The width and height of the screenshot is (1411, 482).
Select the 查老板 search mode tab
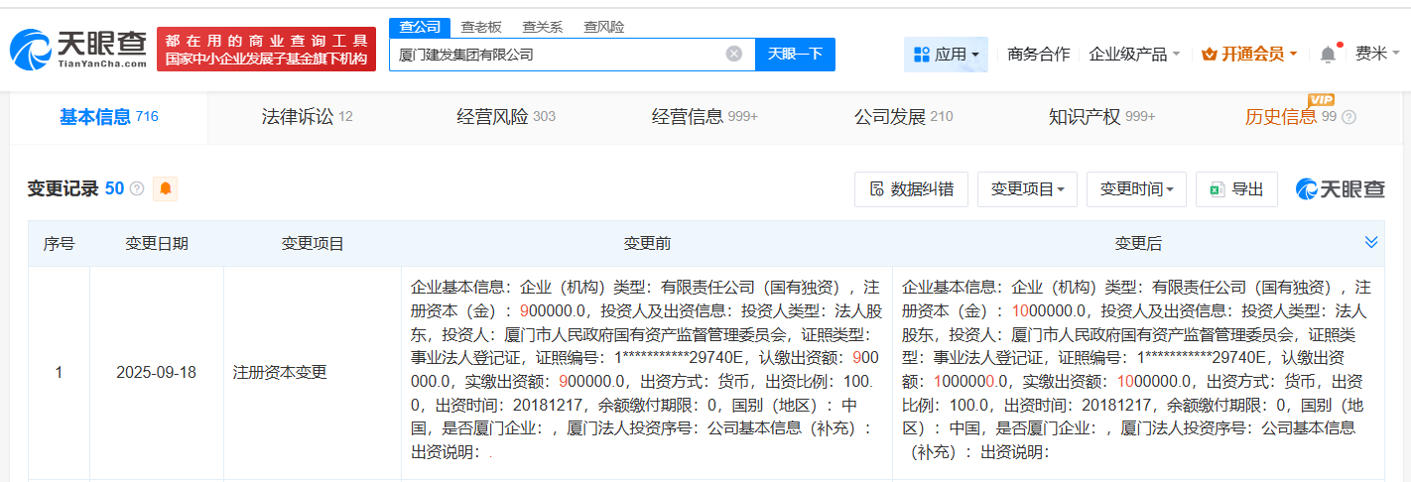(x=481, y=27)
